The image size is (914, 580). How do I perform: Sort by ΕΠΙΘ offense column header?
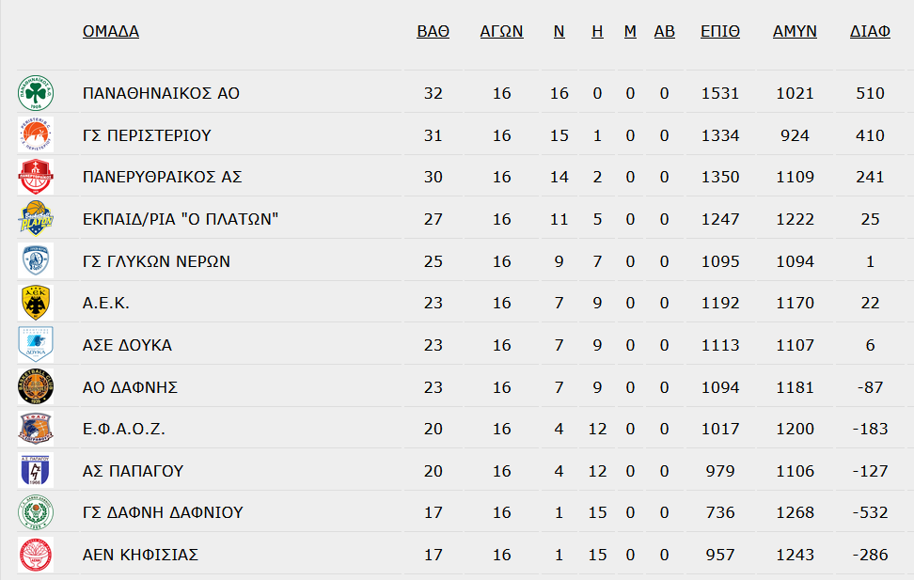tap(720, 31)
